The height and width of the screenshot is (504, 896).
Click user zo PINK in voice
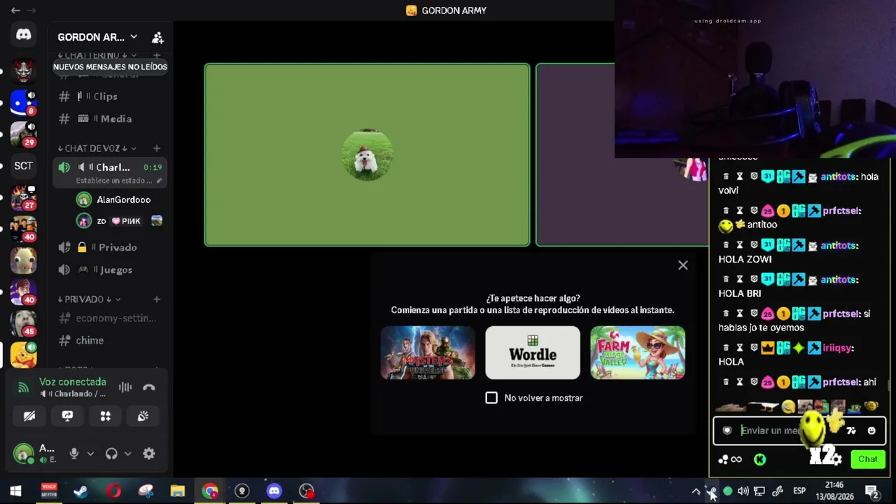(x=119, y=221)
